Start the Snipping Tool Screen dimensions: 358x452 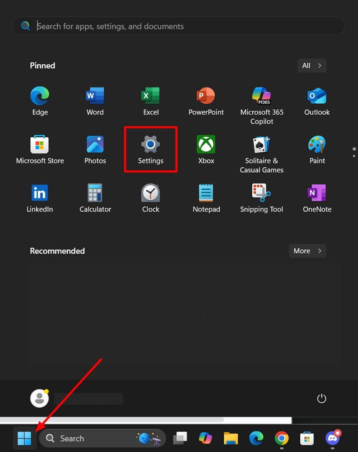tap(261, 193)
